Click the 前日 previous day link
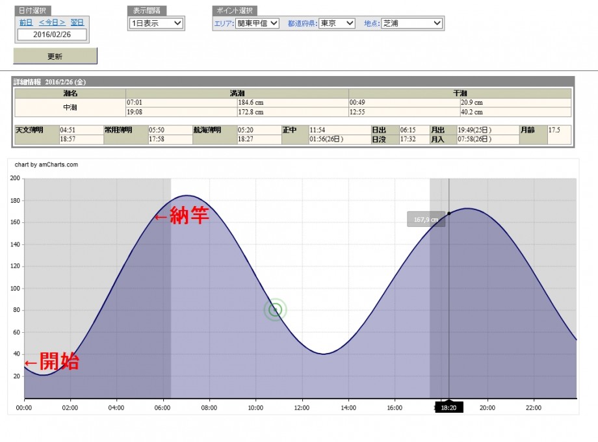Screen dimensions: 598x442 click(26, 23)
